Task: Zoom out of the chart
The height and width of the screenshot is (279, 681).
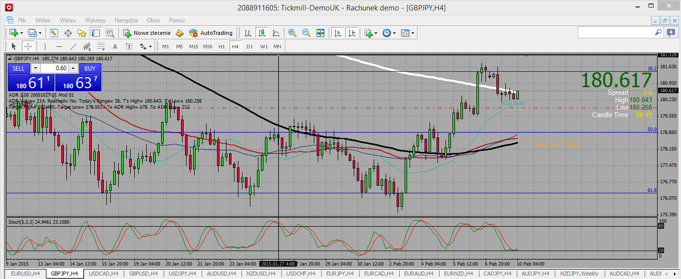Action: (x=306, y=33)
